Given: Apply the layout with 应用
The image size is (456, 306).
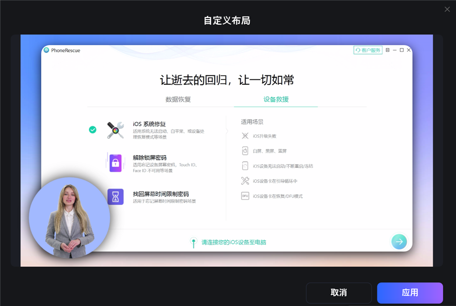Looking at the screenshot, I should coord(410,292).
